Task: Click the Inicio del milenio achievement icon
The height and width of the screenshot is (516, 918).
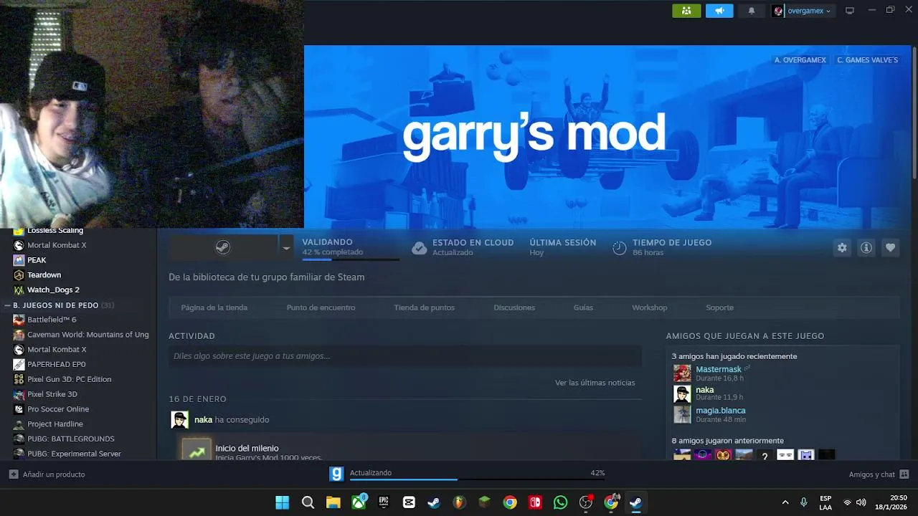Action: (197, 449)
